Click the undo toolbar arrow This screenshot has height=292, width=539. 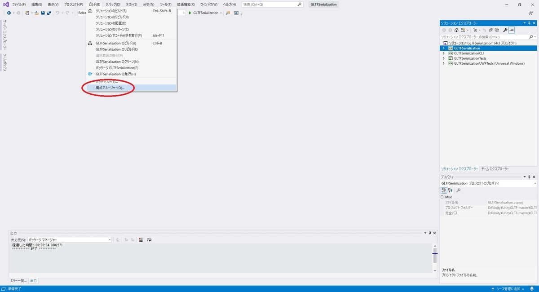pos(57,13)
